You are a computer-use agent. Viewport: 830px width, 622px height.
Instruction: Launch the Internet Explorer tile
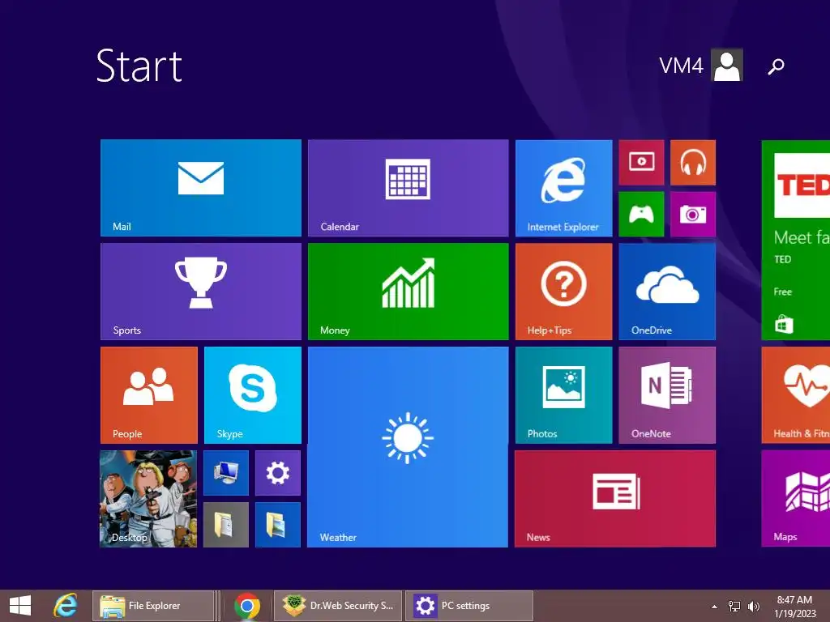pos(564,188)
